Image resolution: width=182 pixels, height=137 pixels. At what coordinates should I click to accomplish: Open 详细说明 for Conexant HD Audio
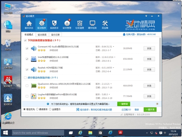pyautogui.click(x=54, y=50)
